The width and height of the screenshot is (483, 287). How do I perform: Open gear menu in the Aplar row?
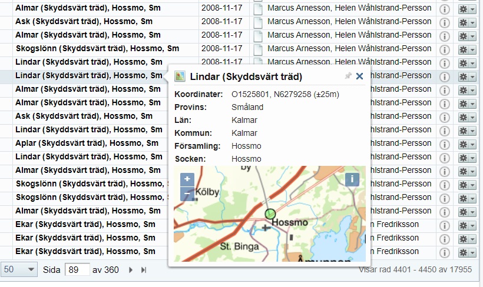(x=467, y=143)
